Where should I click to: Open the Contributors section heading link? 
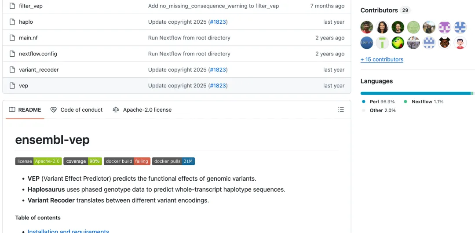(x=379, y=10)
